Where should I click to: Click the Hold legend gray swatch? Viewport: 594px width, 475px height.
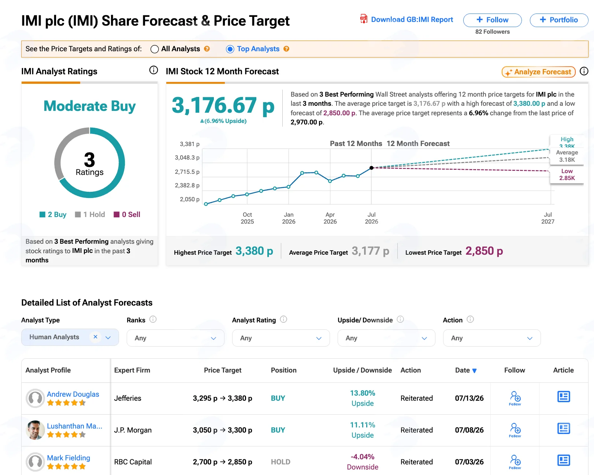(78, 214)
